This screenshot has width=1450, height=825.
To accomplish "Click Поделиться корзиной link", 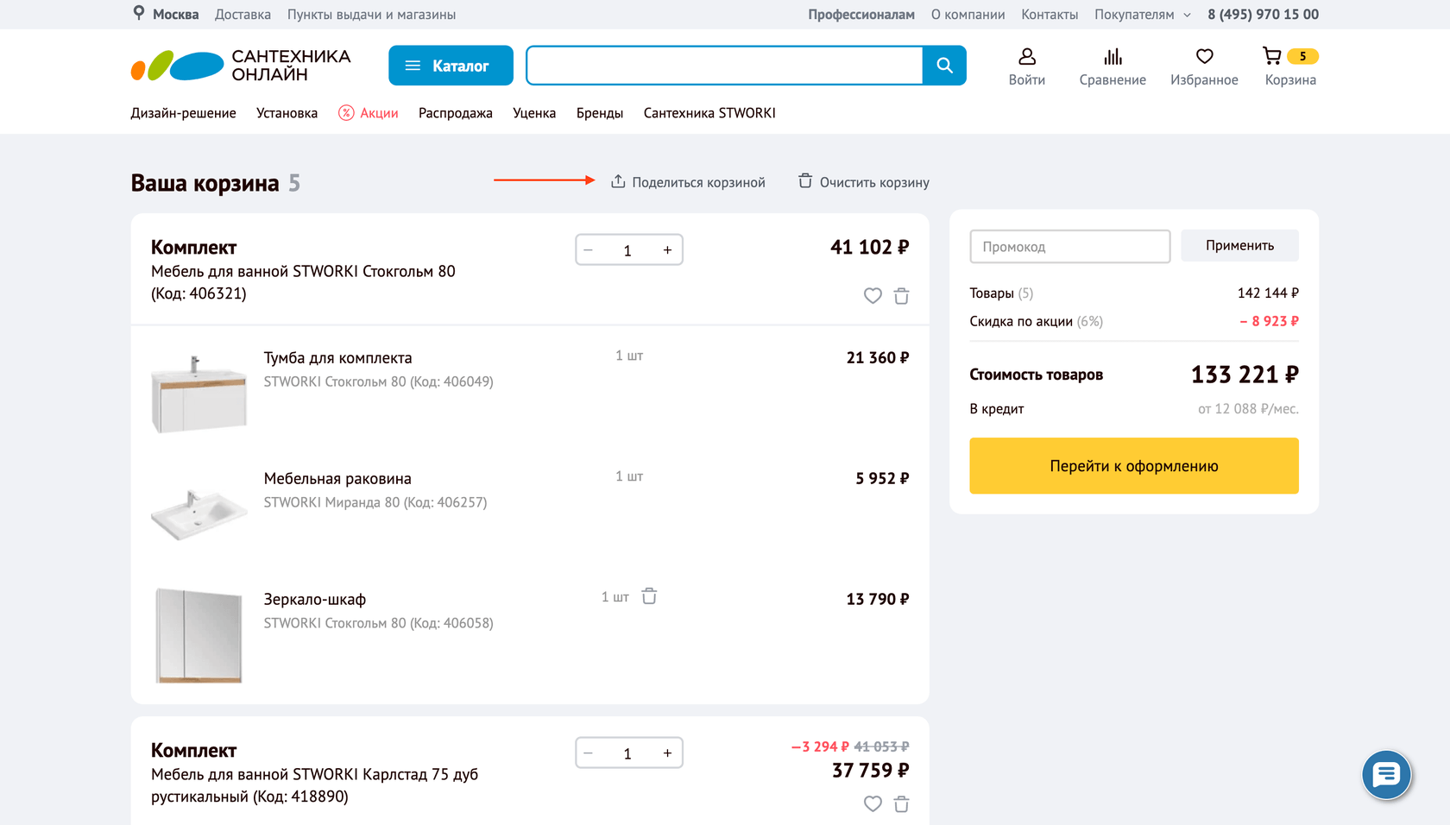I will 688,182.
